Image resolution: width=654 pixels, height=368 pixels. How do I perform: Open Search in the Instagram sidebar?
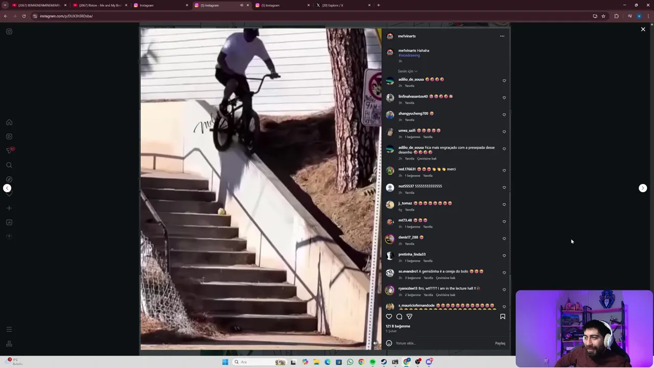point(9,165)
